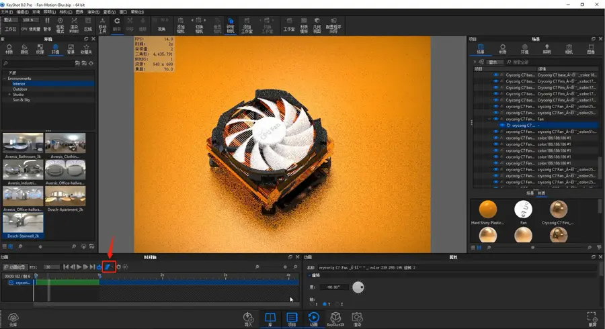
Task: Open the 帮助 Help menu
Action: [137, 12]
